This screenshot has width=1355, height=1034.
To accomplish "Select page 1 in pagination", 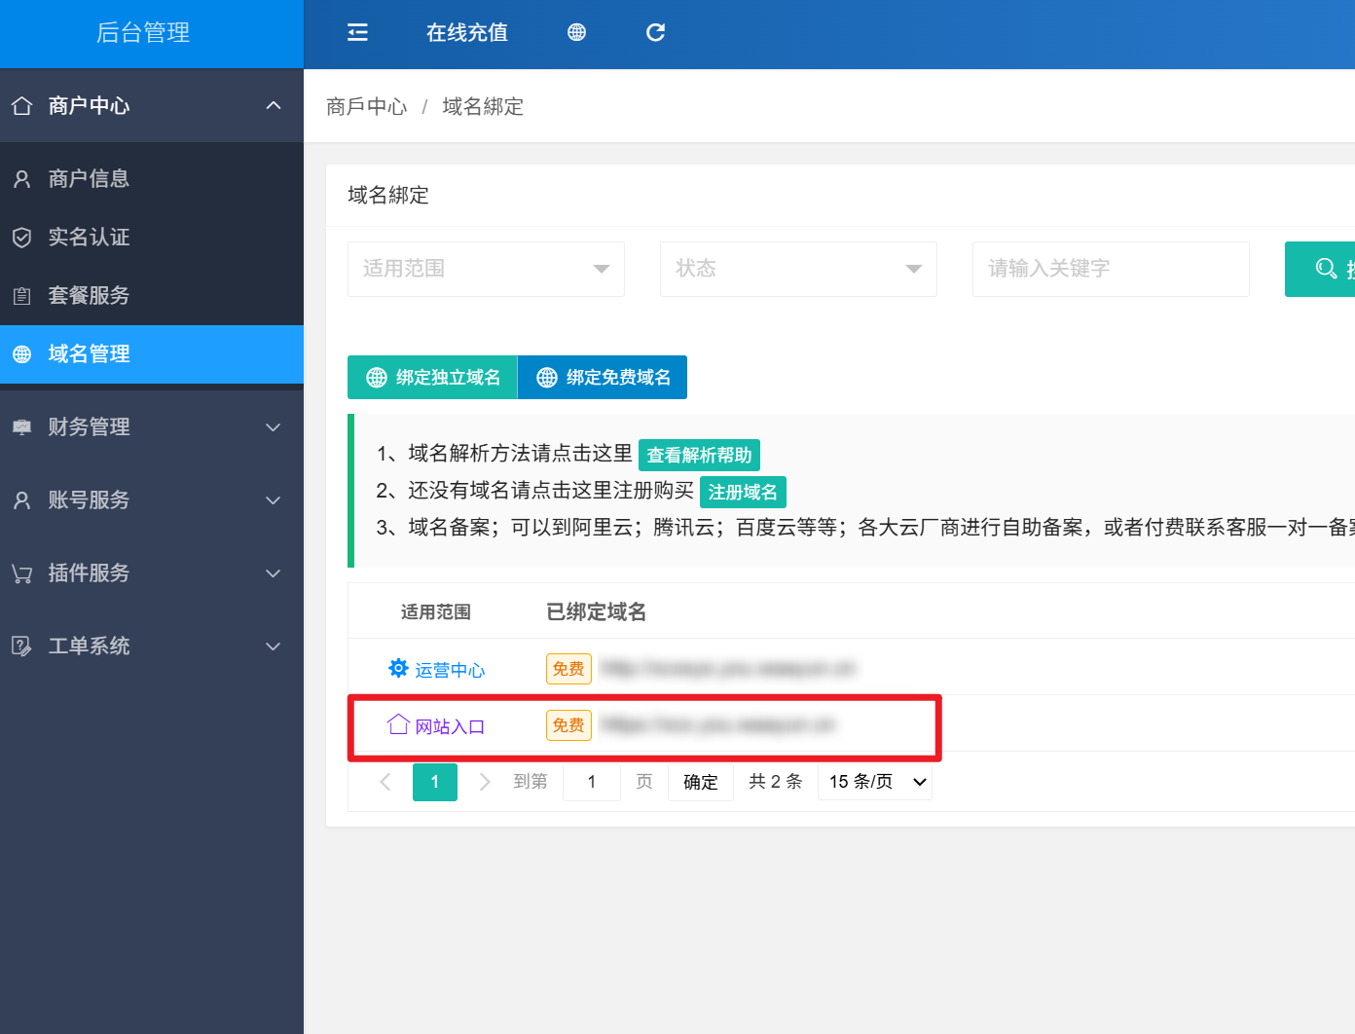I will click(435, 782).
